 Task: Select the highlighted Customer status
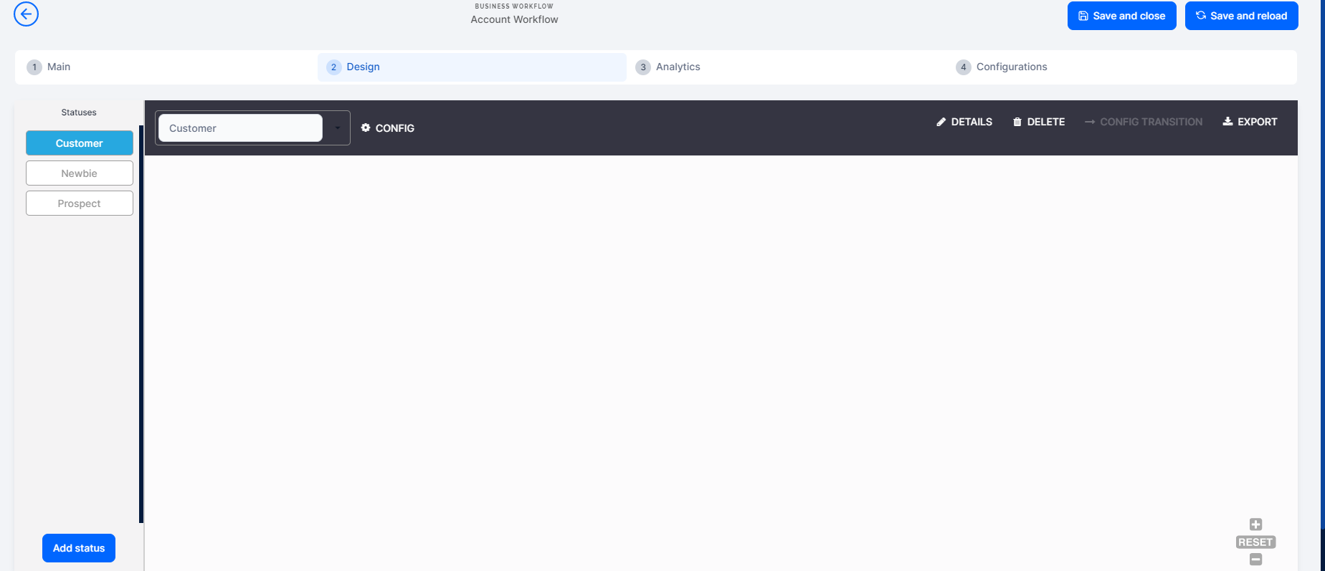point(80,143)
